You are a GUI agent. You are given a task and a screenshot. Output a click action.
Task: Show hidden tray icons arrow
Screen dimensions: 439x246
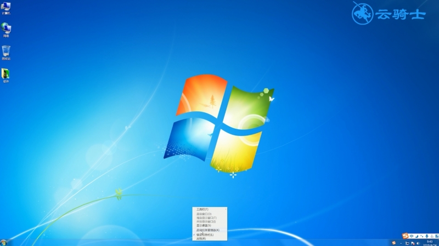tap(401, 243)
